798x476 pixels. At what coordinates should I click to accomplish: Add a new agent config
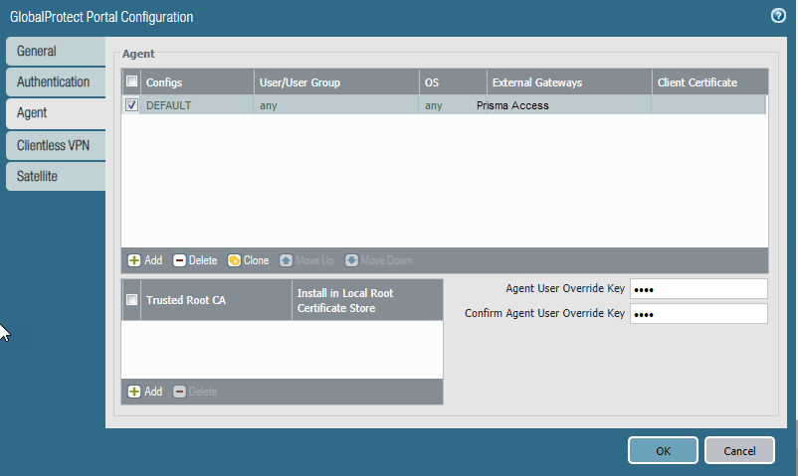click(x=144, y=260)
